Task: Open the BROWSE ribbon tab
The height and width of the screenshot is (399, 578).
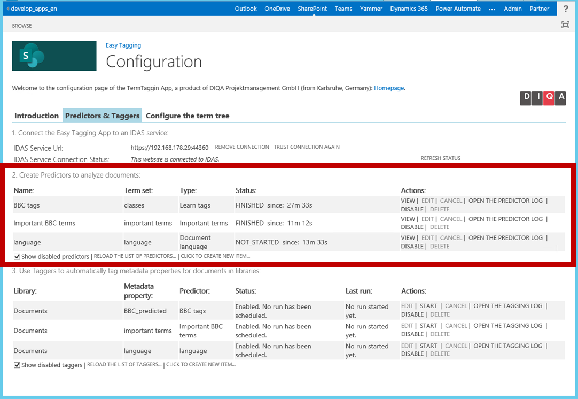Action: [x=22, y=26]
